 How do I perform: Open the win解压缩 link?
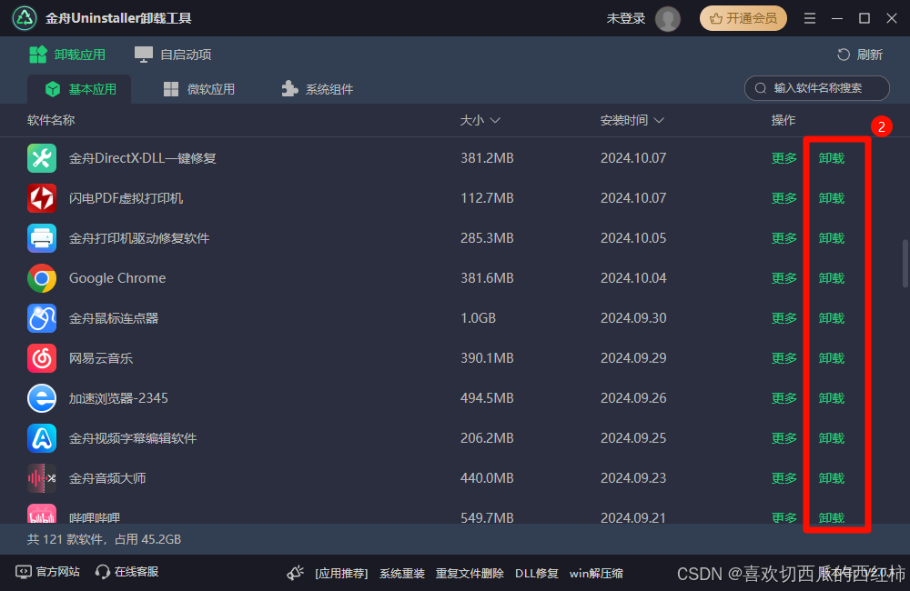pyautogui.click(x=596, y=574)
